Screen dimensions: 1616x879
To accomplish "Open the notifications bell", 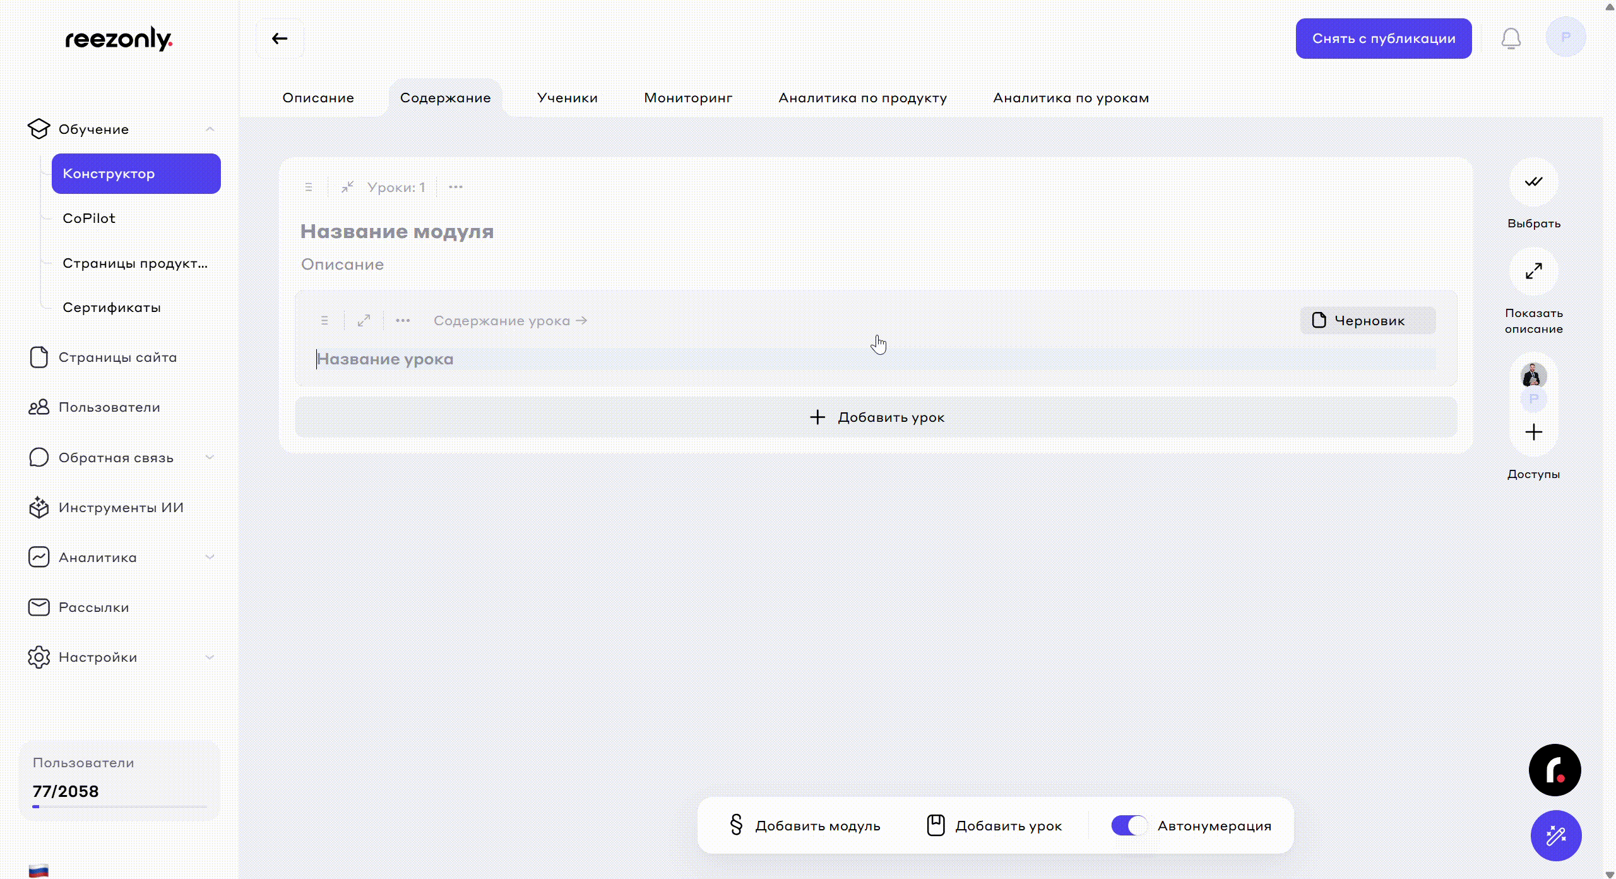I will [x=1511, y=39].
